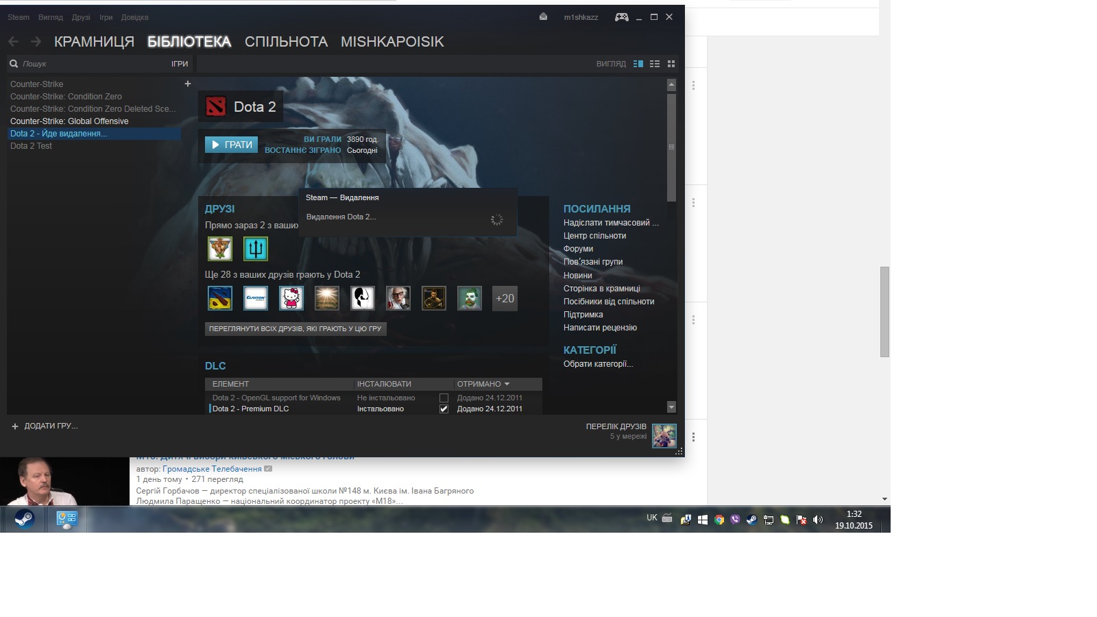Click browser page vertical scrollbar thumb

(884, 312)
